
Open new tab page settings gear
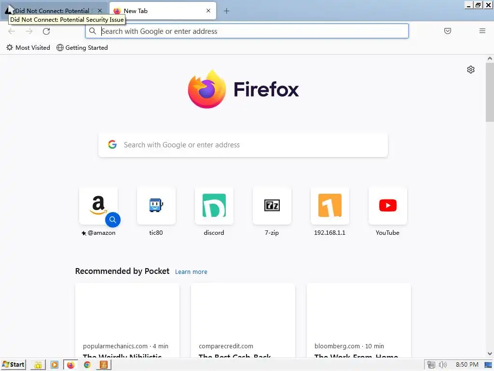pyautogui.click(x=471, y=70)
